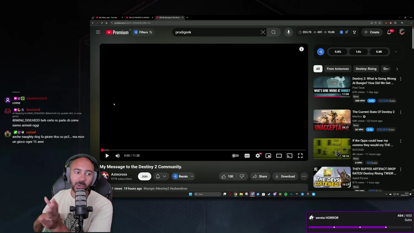Image resolution: width=414 pixels, height=233 pixels.
Task: Open the notifications bell with 9+ badge
Action: point(389,32)
